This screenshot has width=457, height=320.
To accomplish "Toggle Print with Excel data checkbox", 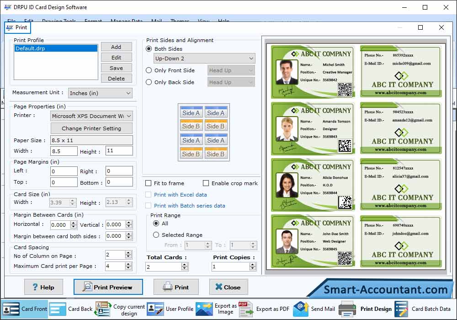I will coord(149,194).
